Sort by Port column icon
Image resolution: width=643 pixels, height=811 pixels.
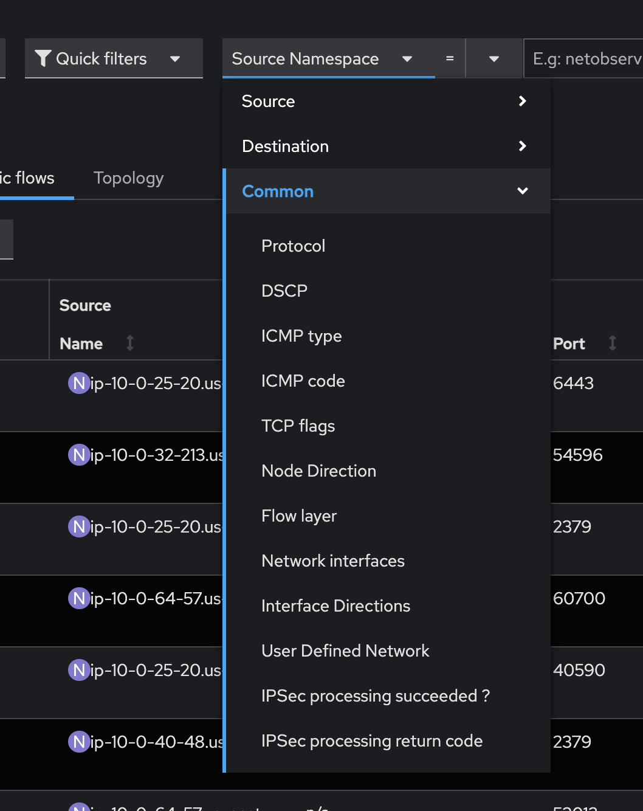[x=612, y=343]
